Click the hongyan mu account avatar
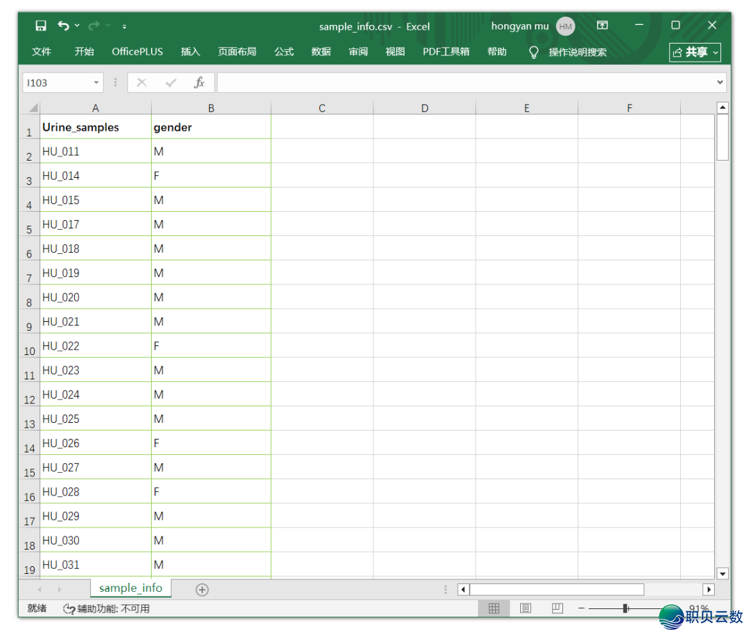 click(565, 26)
